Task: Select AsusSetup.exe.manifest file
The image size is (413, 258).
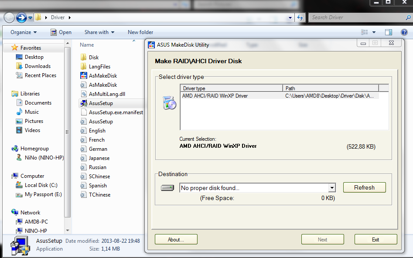Action: [x=112, y=112]
